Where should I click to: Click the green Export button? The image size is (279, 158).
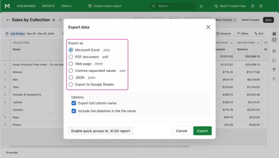click(x=202, y=131)
